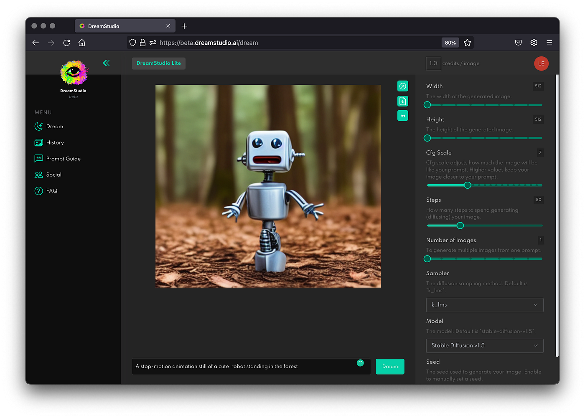Click the teal close image icon
The width and height of the screenshot is (585, 418).
[402, 86]
